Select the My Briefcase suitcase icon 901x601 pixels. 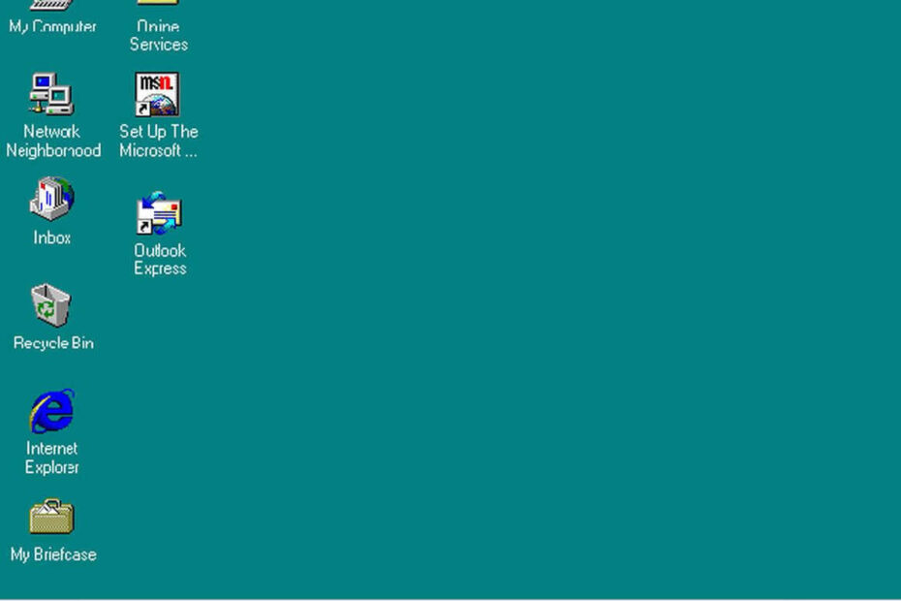coord(51,518)
